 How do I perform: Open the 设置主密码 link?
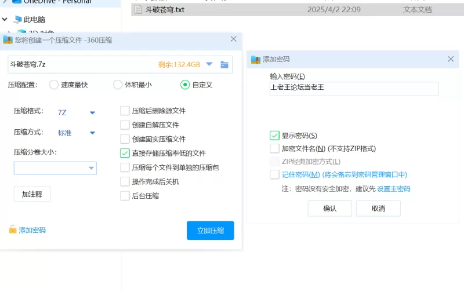click(394, 189)
